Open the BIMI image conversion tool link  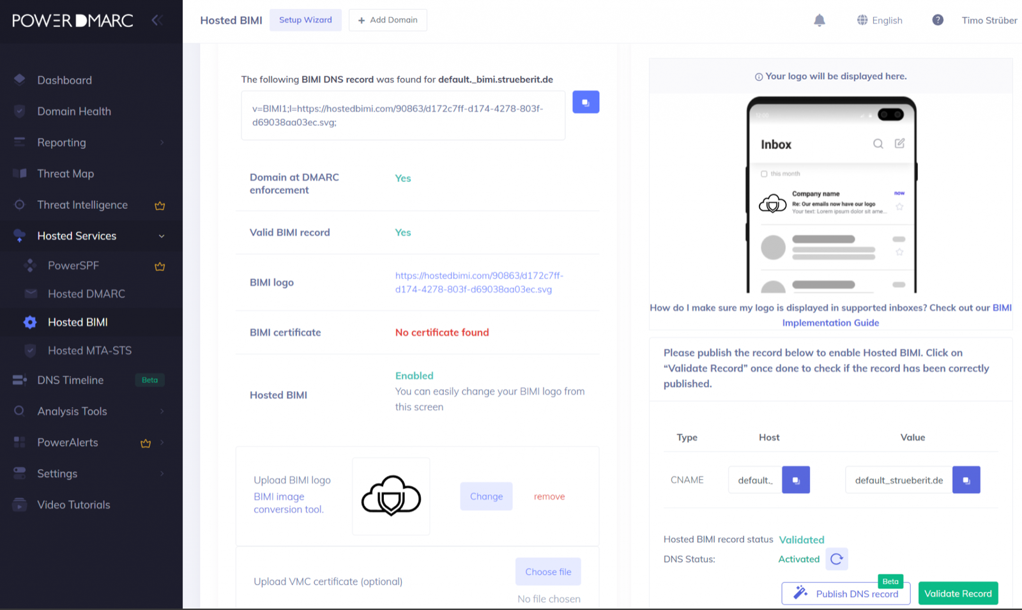288,503
